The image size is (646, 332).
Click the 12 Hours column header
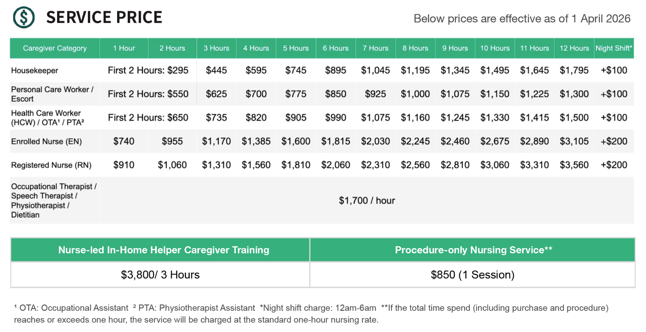(574, 48)
